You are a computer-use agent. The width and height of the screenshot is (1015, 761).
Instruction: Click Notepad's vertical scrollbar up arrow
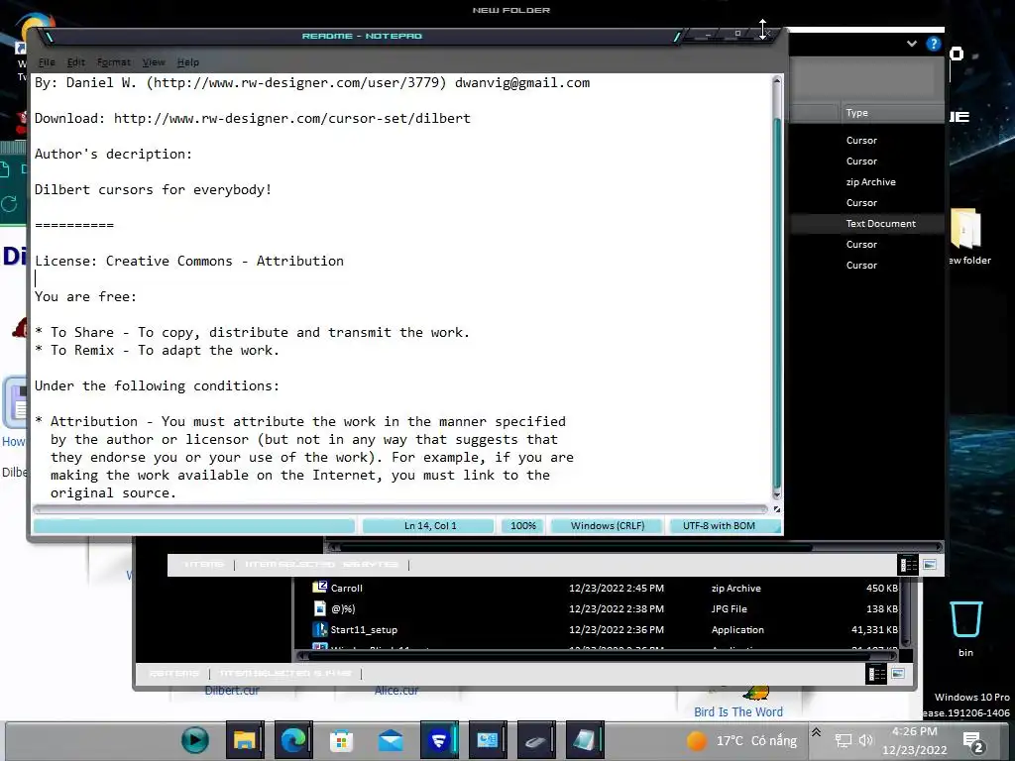coord(777,81)
